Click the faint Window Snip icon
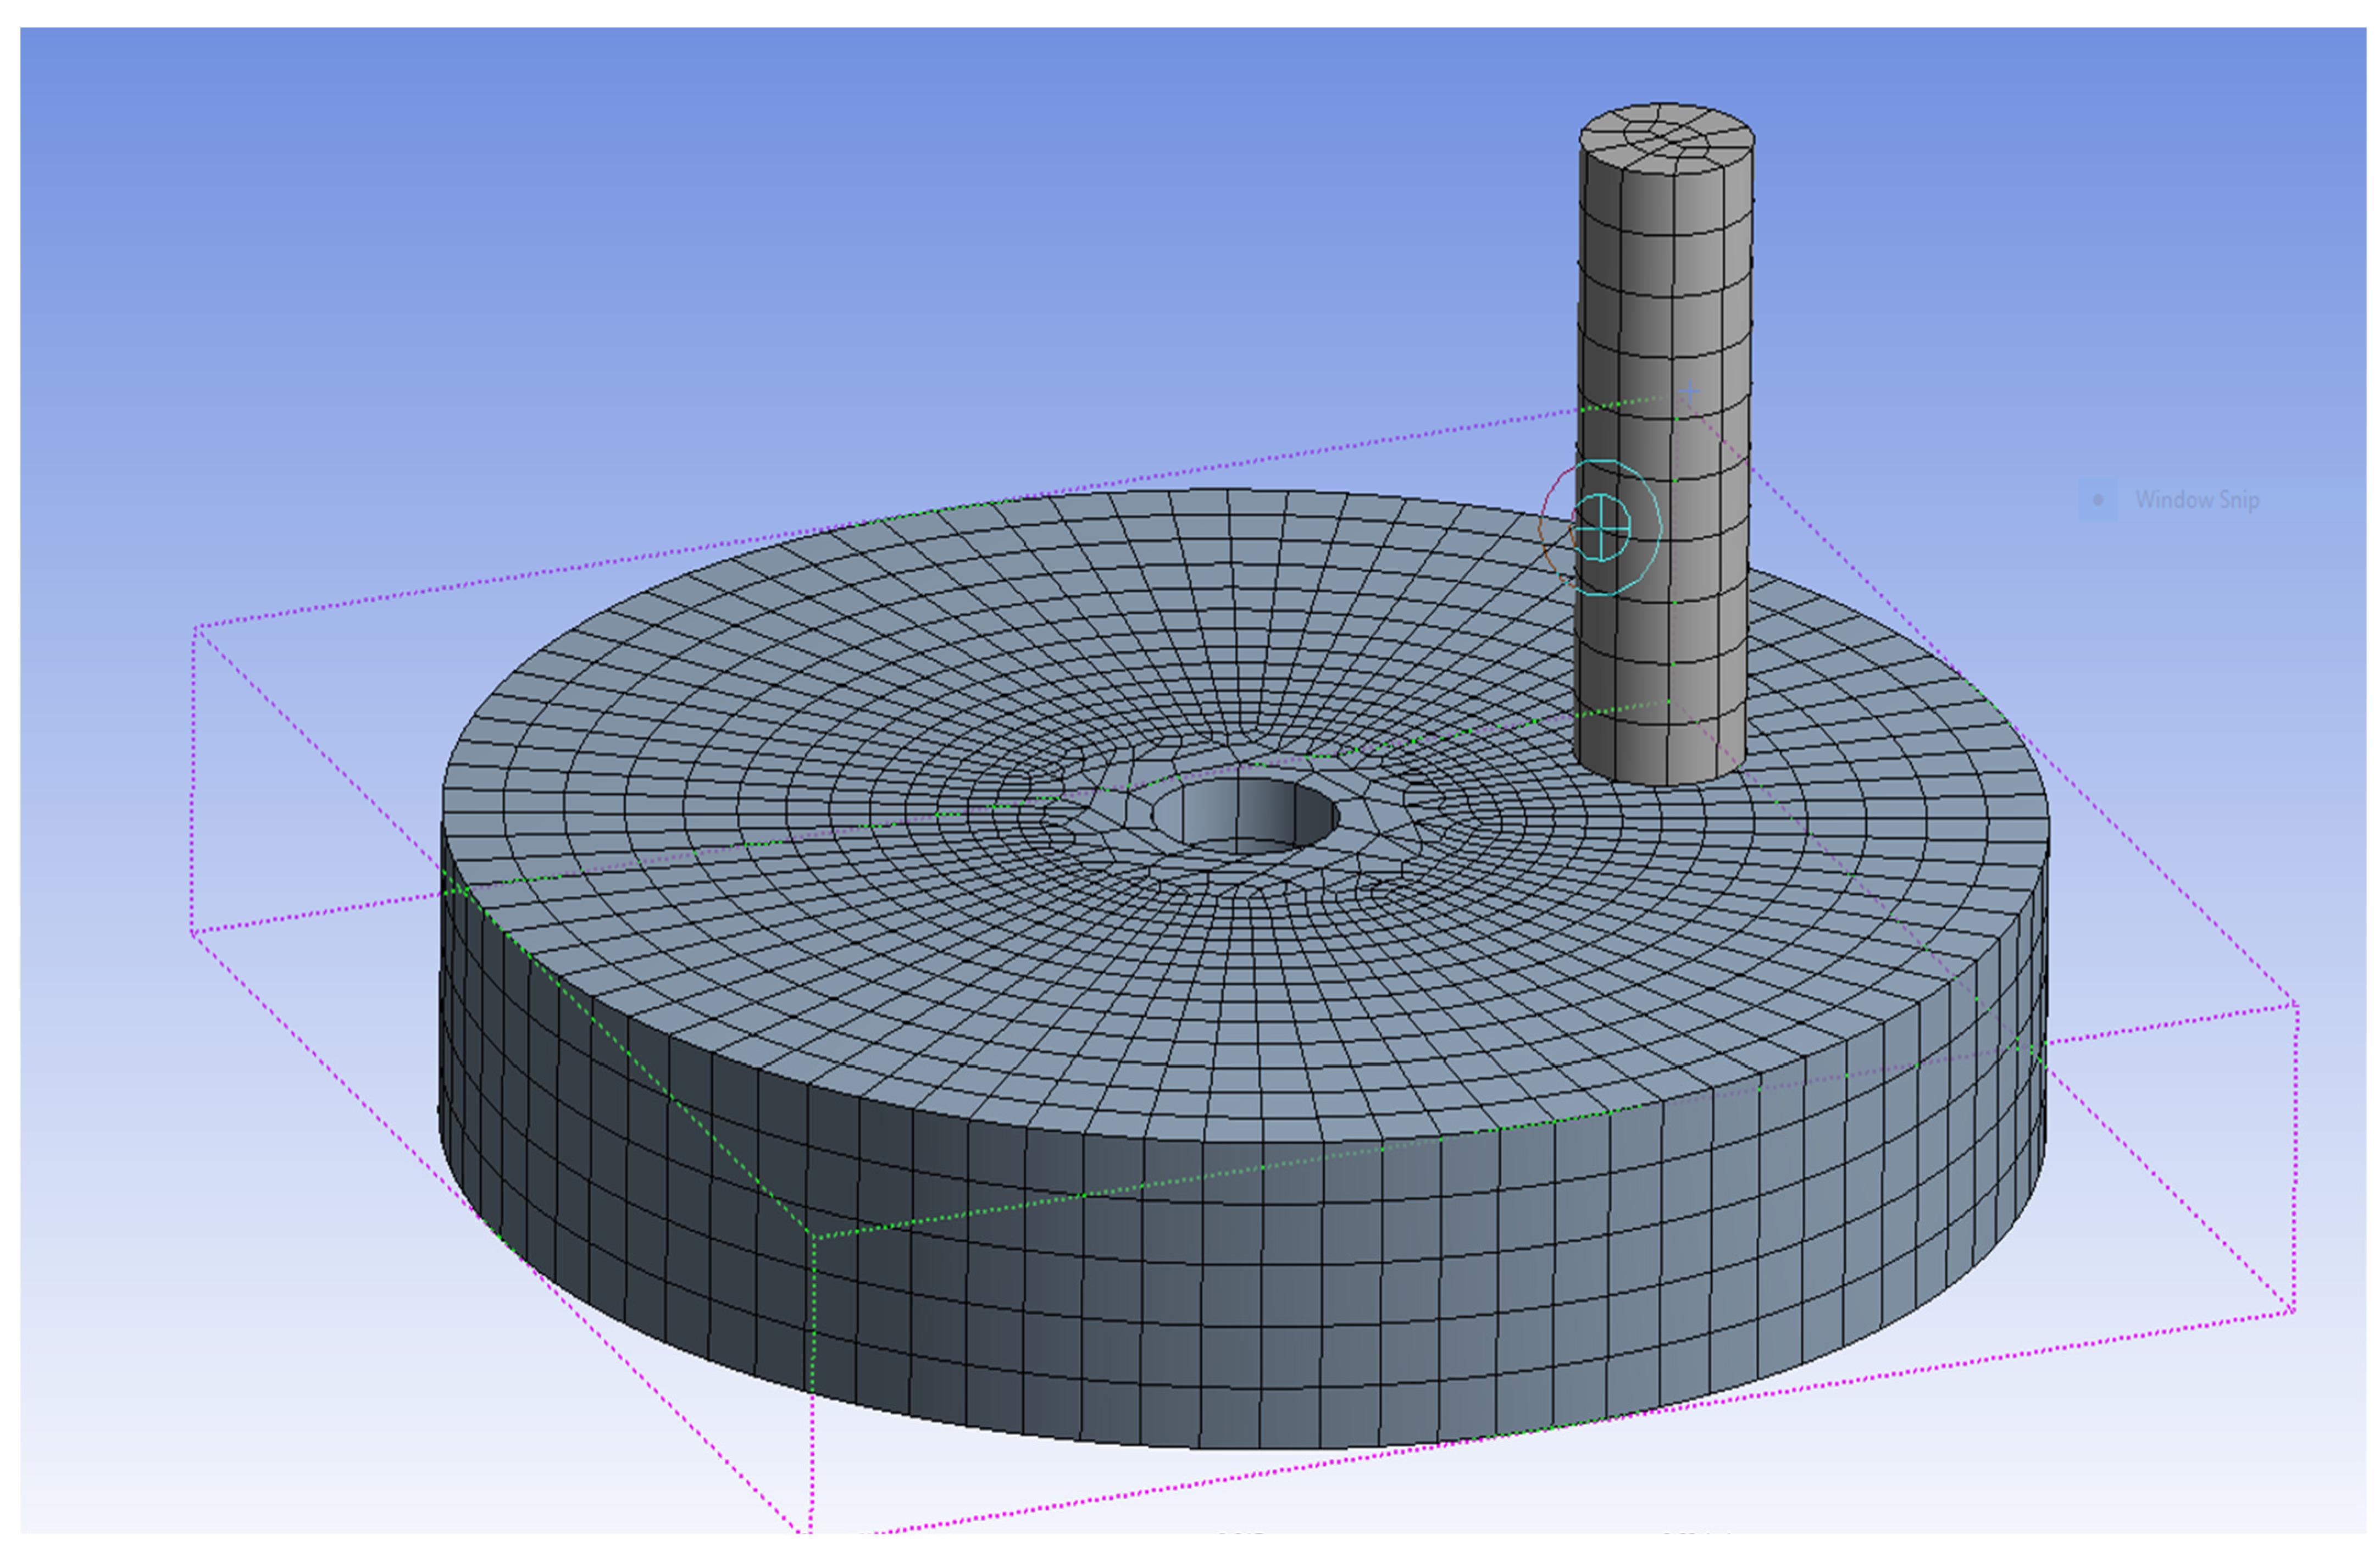 coord(2098,500)
